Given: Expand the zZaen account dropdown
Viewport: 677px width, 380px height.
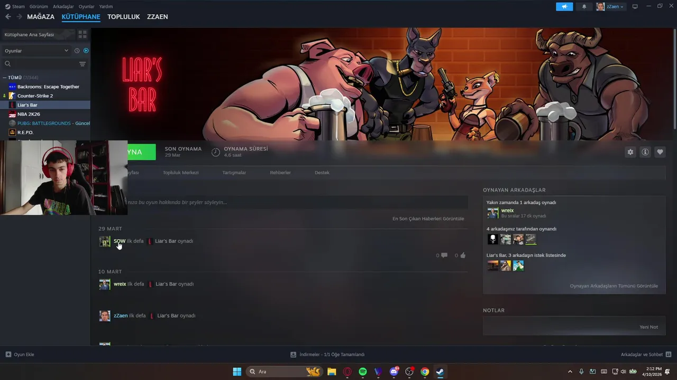Looking at the screenshot, I should [x=610, y=6].
